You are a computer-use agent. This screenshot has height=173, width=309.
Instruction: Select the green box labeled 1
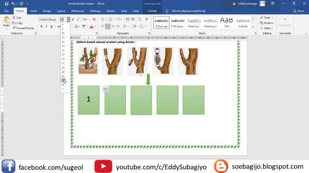[88, 100]
